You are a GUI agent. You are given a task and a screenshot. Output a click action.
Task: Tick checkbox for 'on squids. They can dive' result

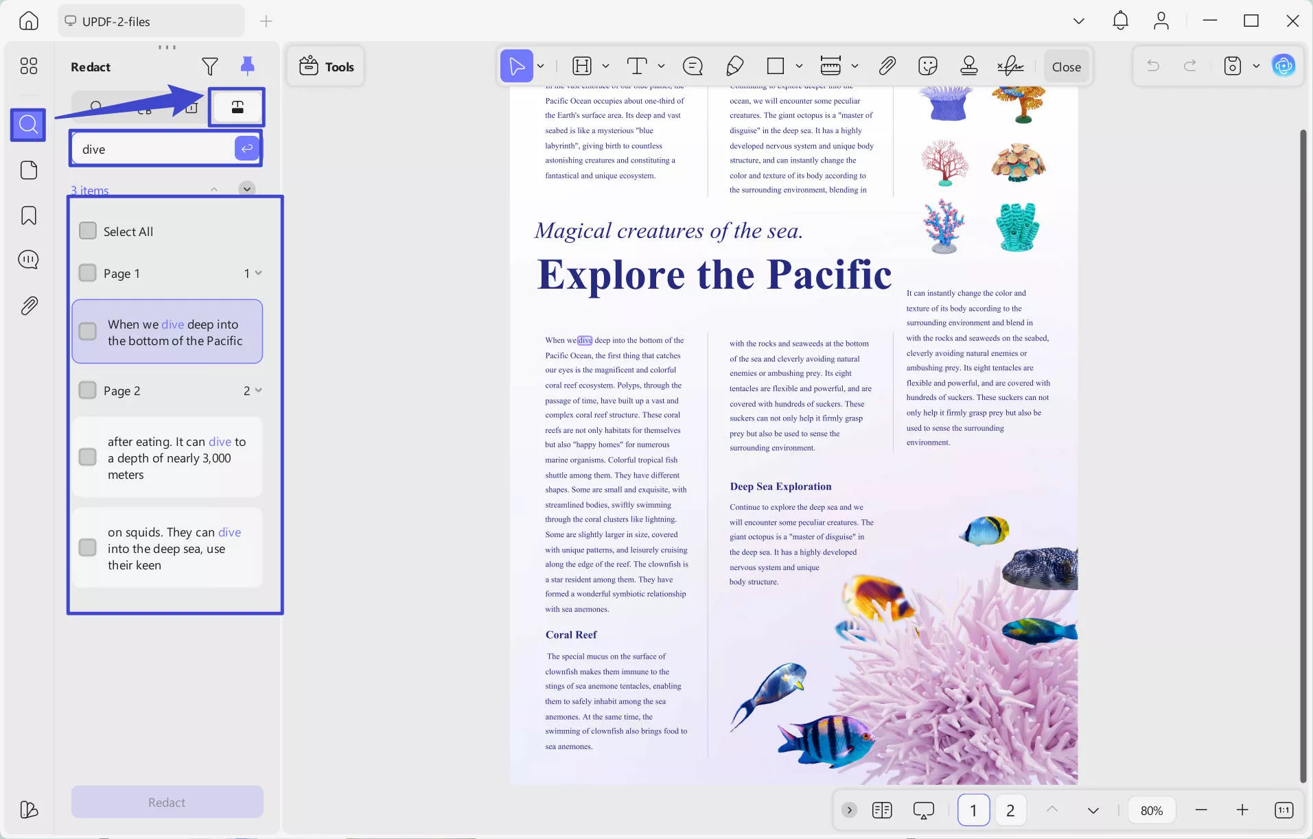coord(88,547)
